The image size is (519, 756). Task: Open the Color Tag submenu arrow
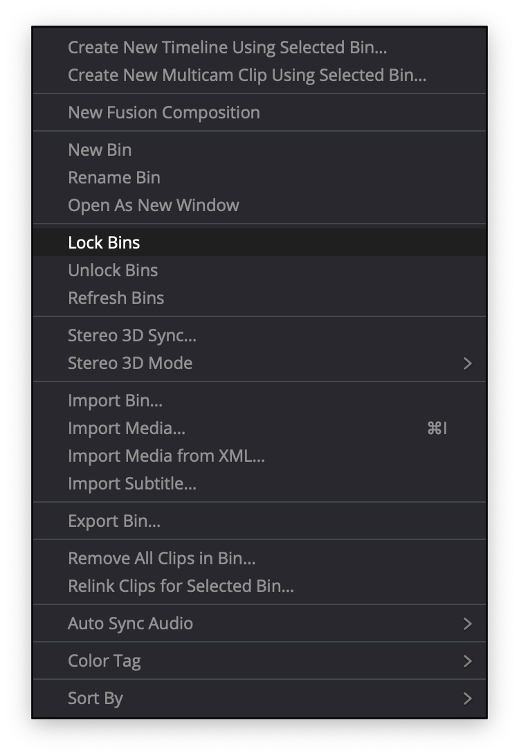coord(467,661)
